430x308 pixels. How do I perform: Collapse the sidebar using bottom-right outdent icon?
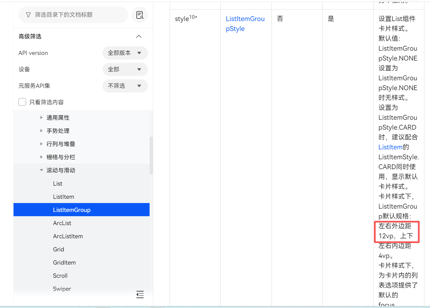click(140, 295)
